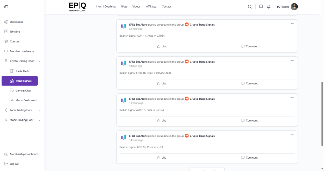Select the Trend Signals sidebar item
324x171 pixels.
tap(20, 81)
